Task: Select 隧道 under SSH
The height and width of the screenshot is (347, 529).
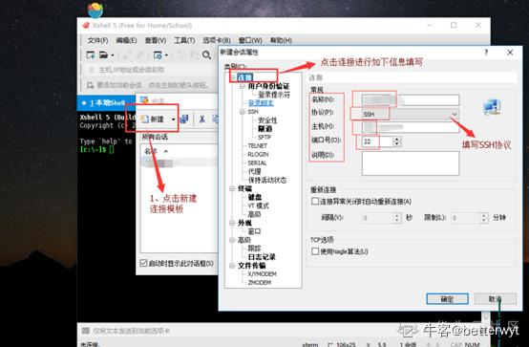Action: 264,129
